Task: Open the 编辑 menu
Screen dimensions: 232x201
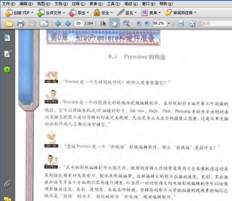Action: coord(26,4)
